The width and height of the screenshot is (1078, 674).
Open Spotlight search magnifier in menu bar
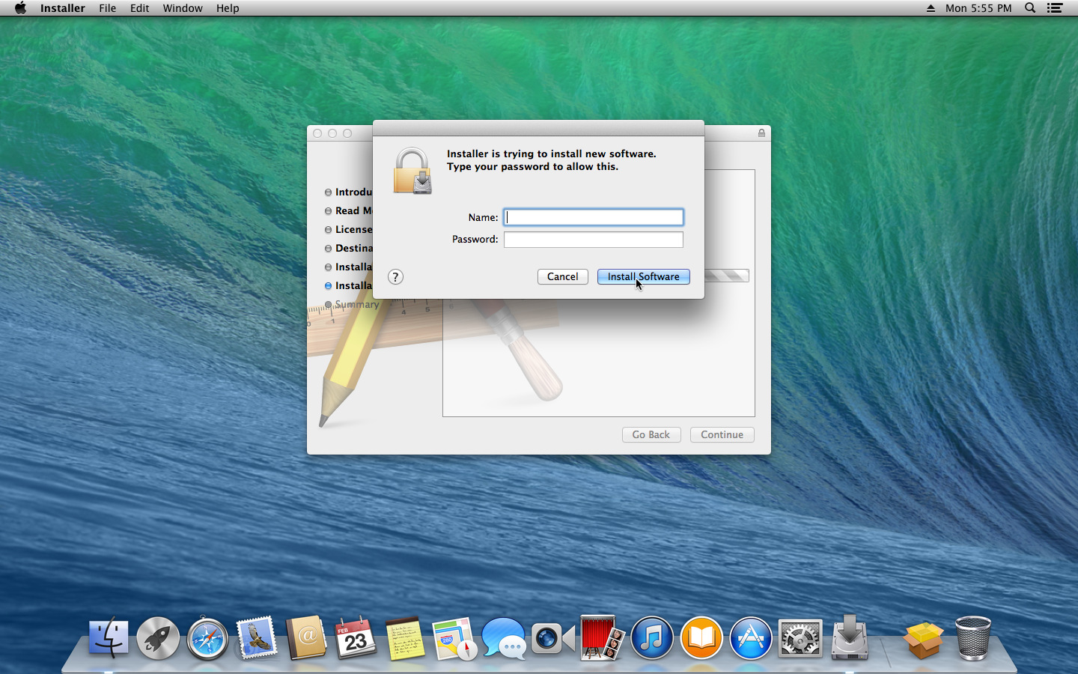coord(1030,8)
